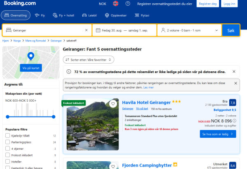Viewport: 247px width, 169px height.
Task: Open Havila Hotel Geiranger photo thumbnail
Action: pyautogui.click(x=93, y=124)
